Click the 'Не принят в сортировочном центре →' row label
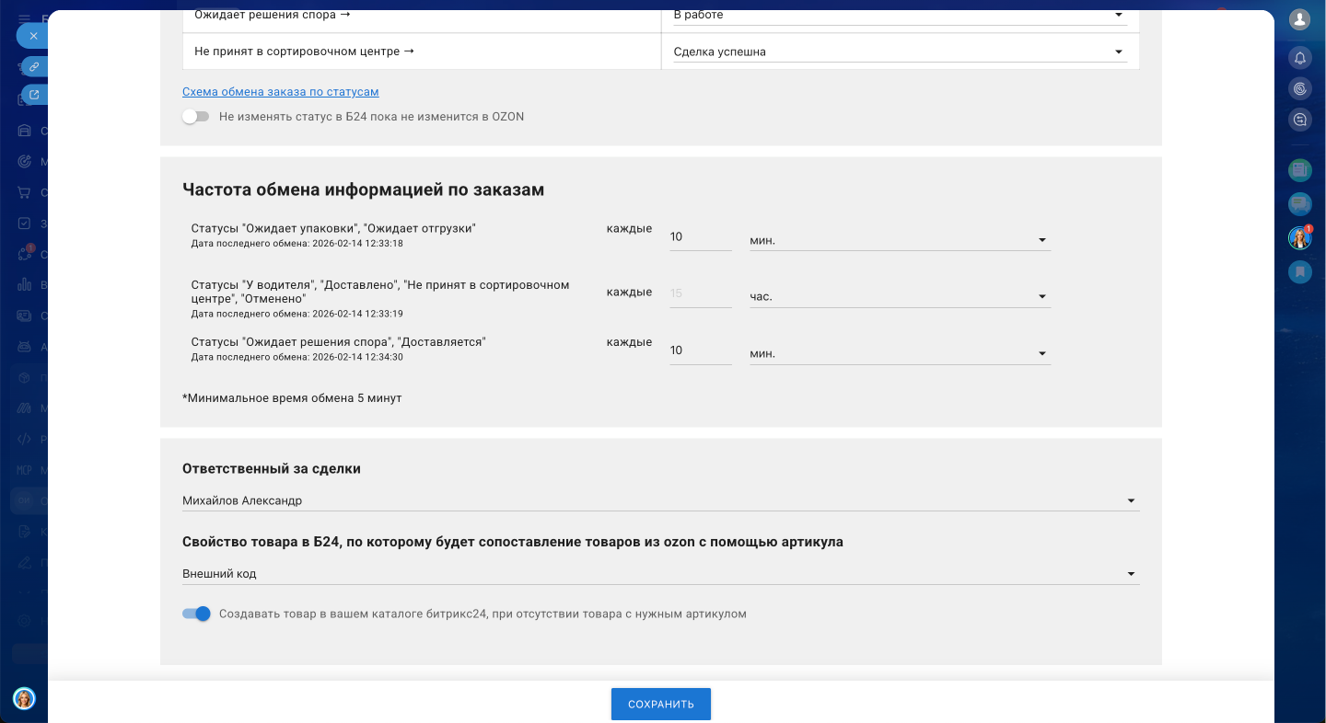Viewport: 1326px width, 723px height. (x=305, y=52)
